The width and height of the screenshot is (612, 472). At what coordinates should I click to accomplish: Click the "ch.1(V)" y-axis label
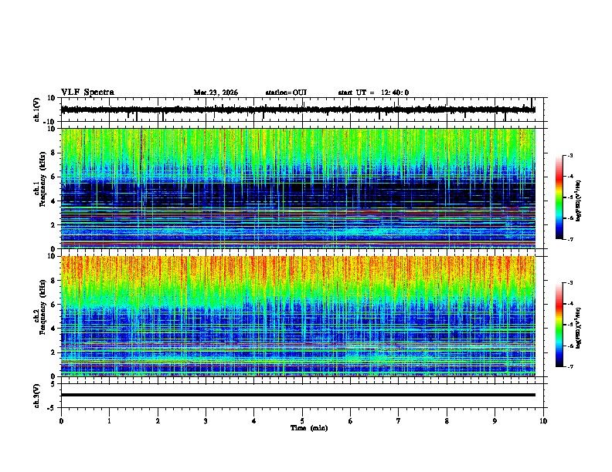tap(37, 110)
